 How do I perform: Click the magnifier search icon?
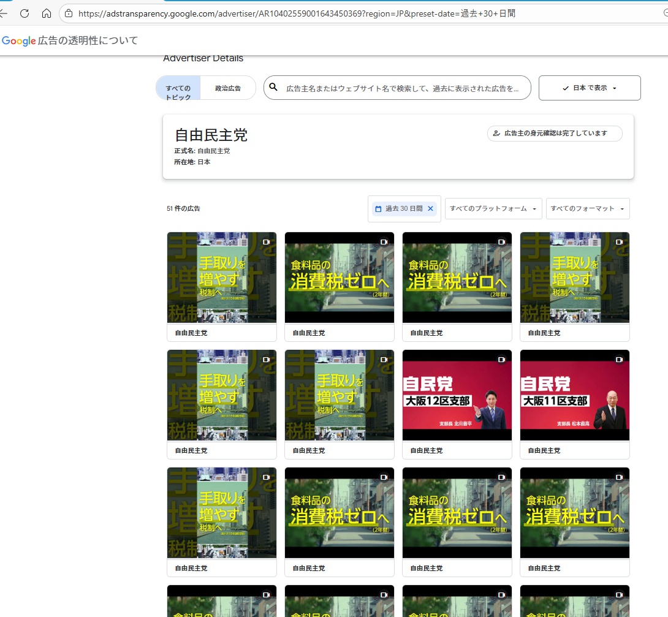click(274, 88)
